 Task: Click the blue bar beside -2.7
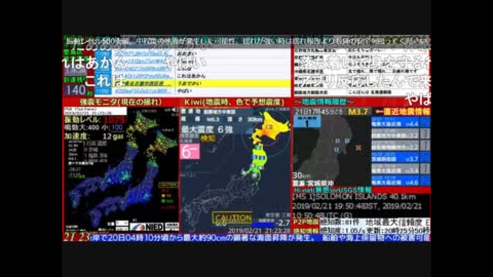tap(263, 225)
